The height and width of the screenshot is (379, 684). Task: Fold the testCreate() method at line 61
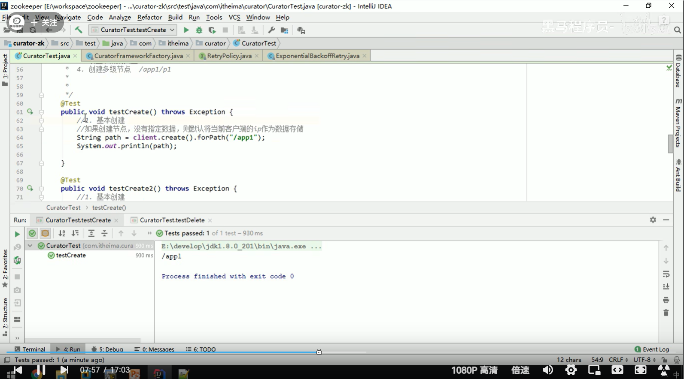(42, 112)
